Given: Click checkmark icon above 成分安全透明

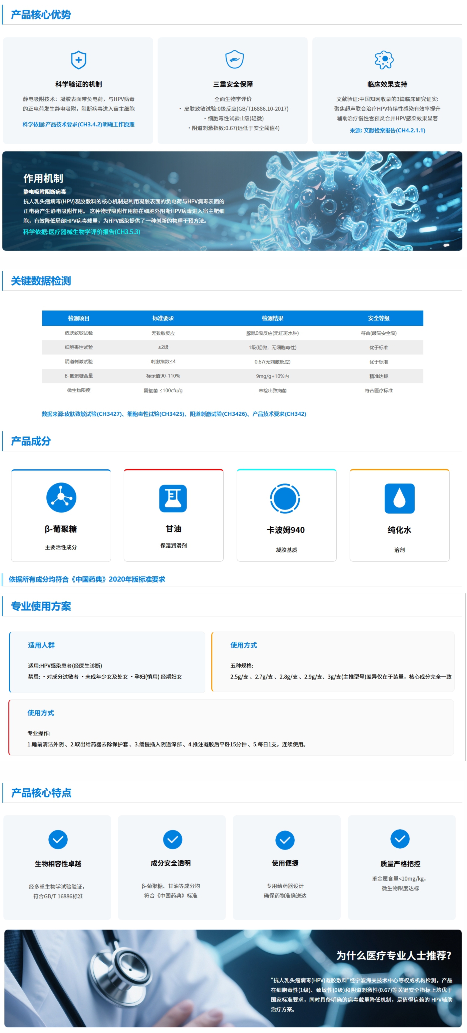Looking at the screenshot, I should [x=173, y=839].
